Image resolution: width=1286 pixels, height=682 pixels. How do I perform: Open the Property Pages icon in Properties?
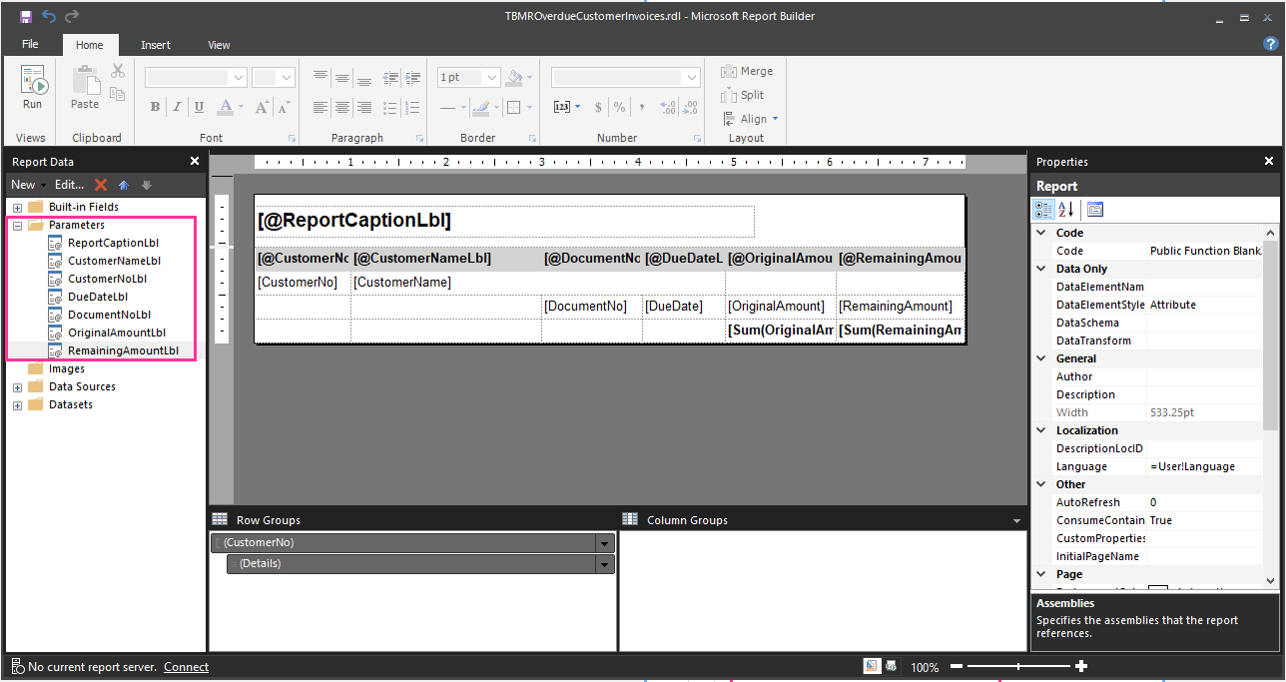tap(1095, 210)
